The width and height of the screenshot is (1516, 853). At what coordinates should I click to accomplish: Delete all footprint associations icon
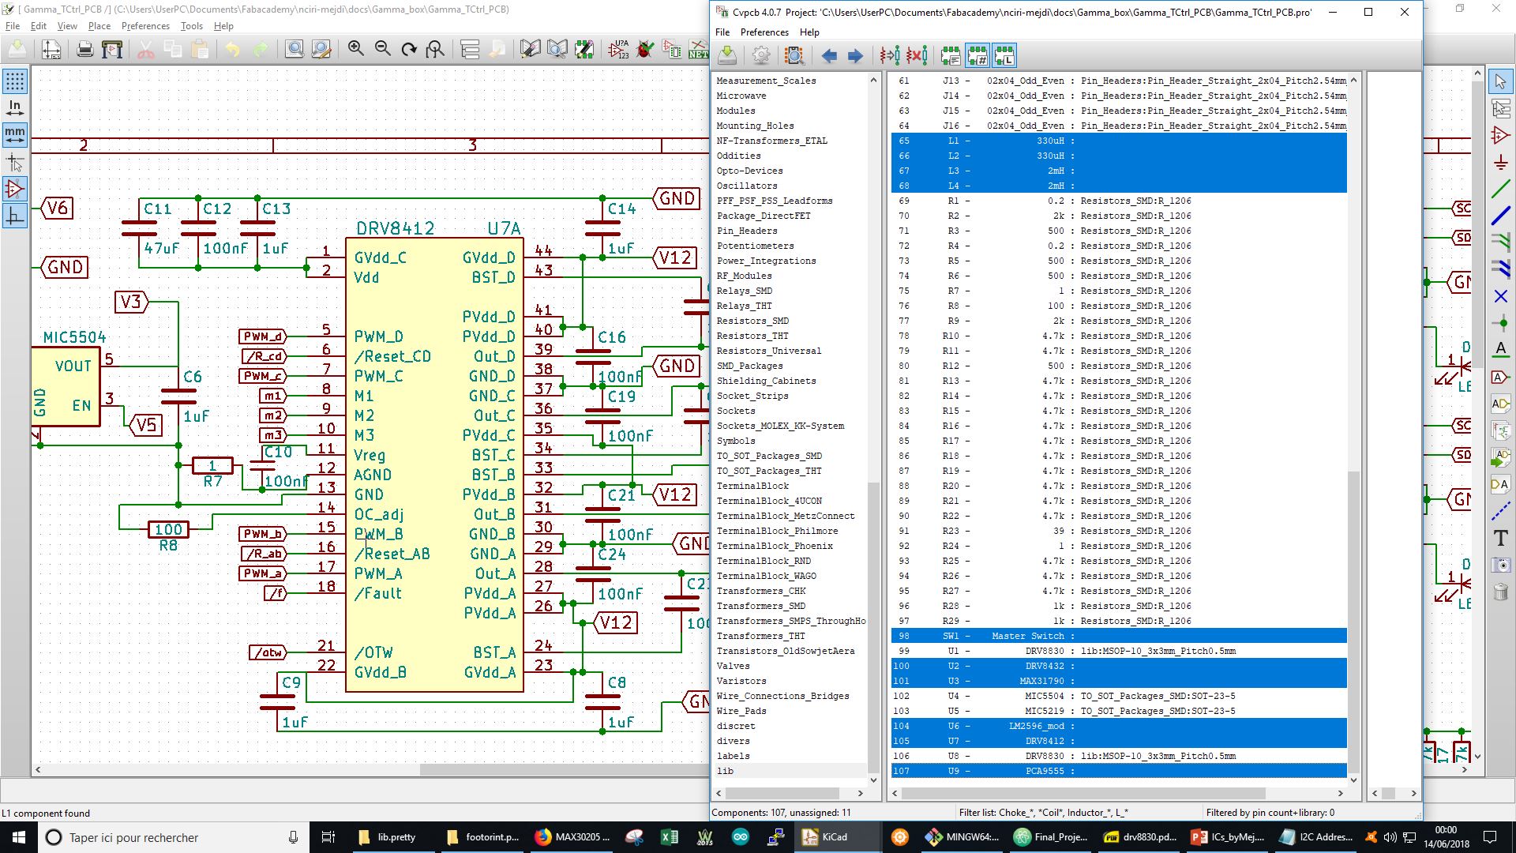tap(916, 55)
